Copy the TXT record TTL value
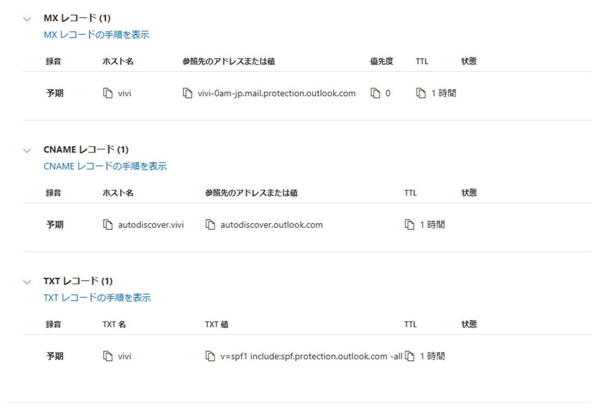The width and height of the screenshot is (607, 408). pyautogui.click(x=409, y=356)
